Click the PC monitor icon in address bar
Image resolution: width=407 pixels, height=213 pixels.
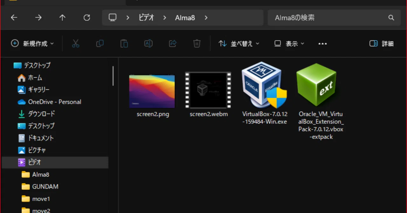(x=113, y=17)
